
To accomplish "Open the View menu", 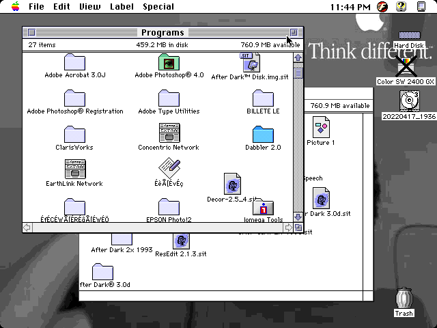I will coord(89,6).
